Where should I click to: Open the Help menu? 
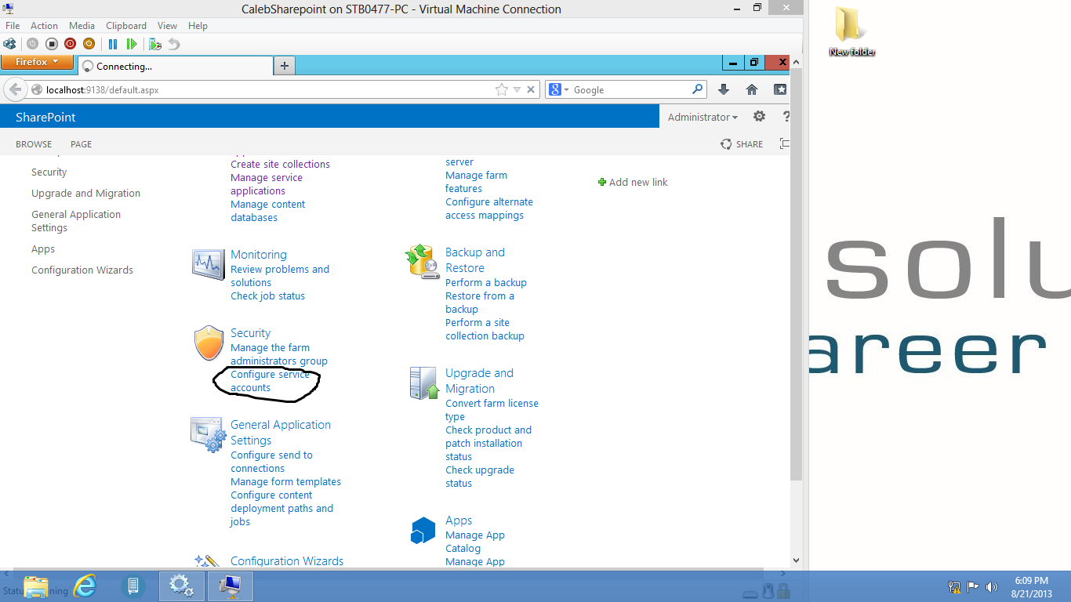198,26
